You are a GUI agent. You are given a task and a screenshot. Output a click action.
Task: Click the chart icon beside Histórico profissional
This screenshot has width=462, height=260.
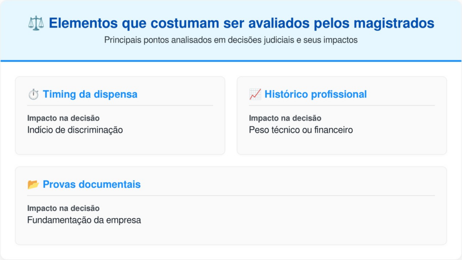pyautogui.click(x=255, y=94)
